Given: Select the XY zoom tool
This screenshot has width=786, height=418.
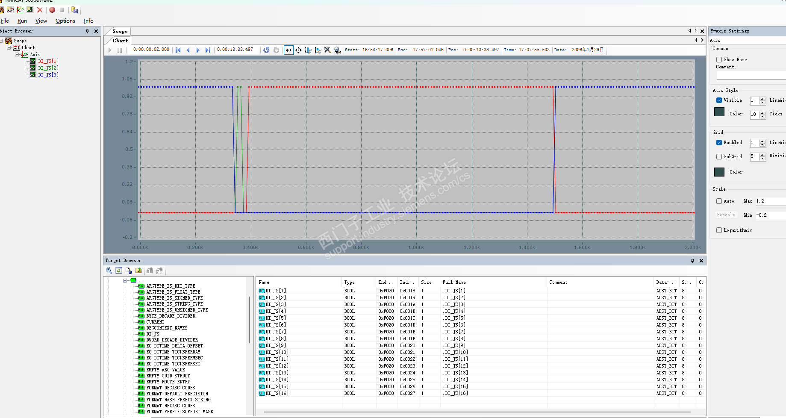Looking at the screenshot, I should point(318,50).
